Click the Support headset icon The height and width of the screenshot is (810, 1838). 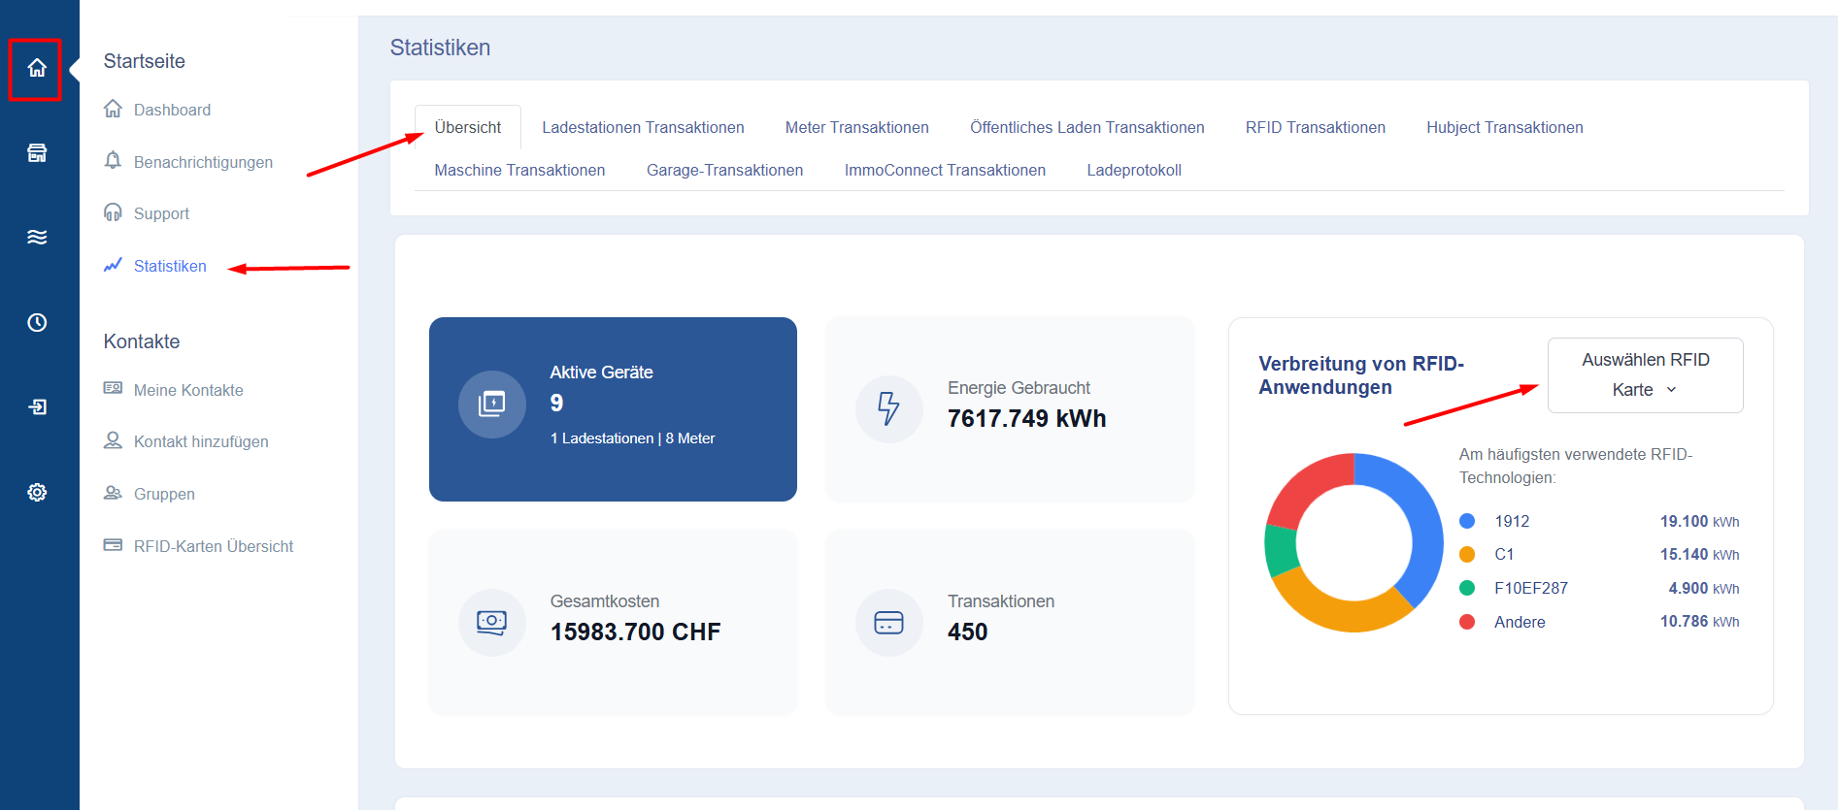click(113, 212)
